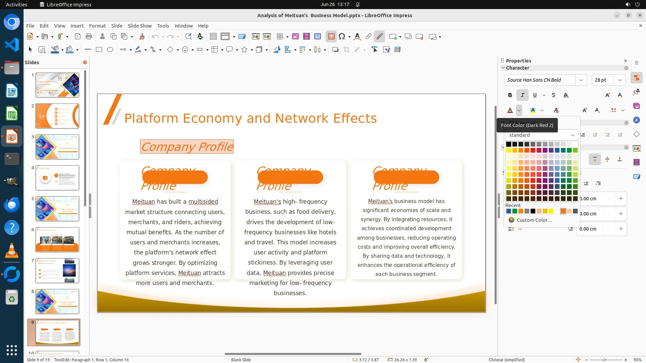Click the Insert Special Character icon

tap(342, 37)
